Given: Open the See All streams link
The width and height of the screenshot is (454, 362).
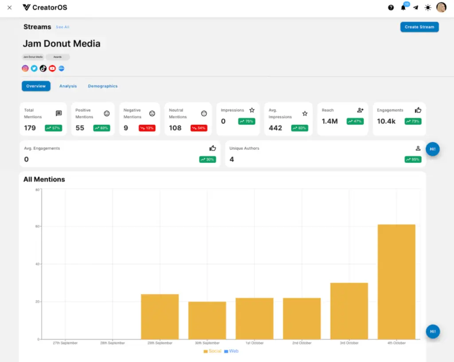Looking at the screenshot, I should [x=63, y=27].
